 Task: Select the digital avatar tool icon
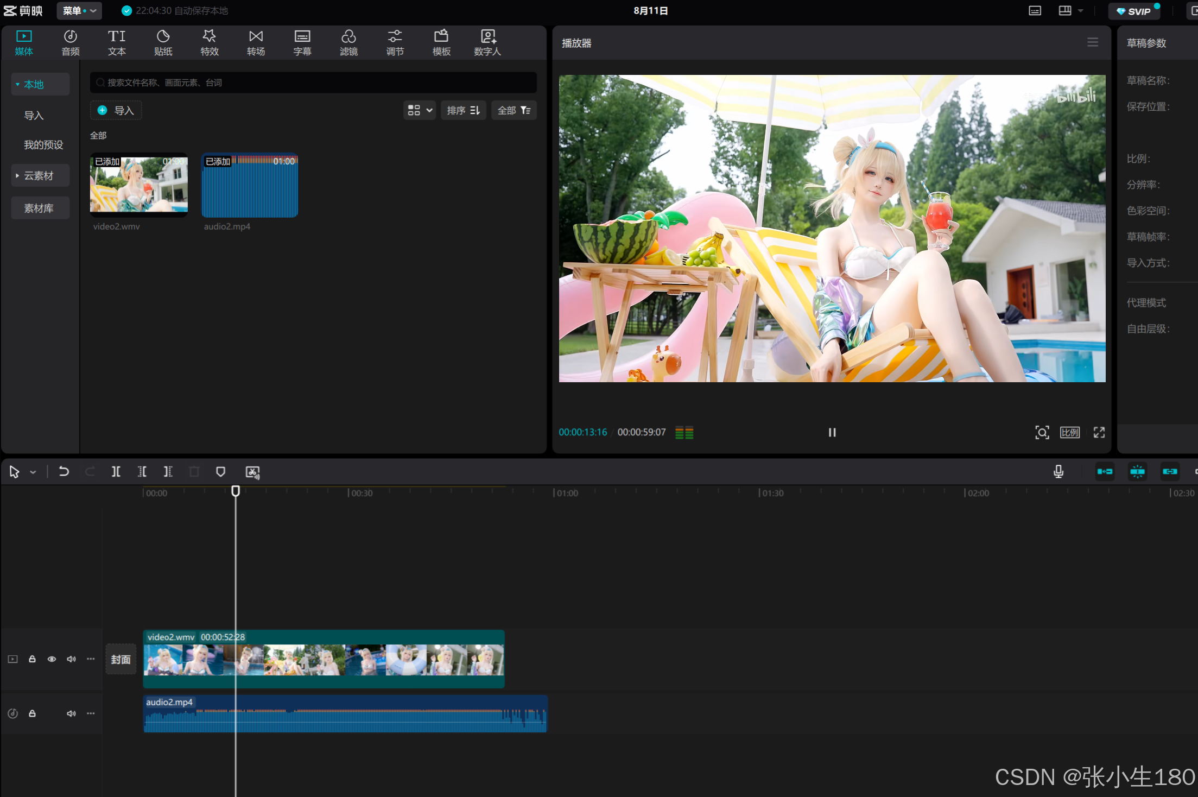click(x=487, y=42)
